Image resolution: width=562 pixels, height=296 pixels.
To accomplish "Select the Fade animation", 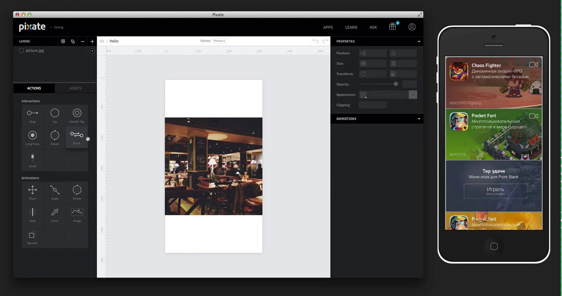I will pos(32,214).
